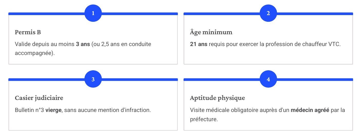The image size is (362, 136).
Task: Select the number 4 step badge
Action: 268,79
